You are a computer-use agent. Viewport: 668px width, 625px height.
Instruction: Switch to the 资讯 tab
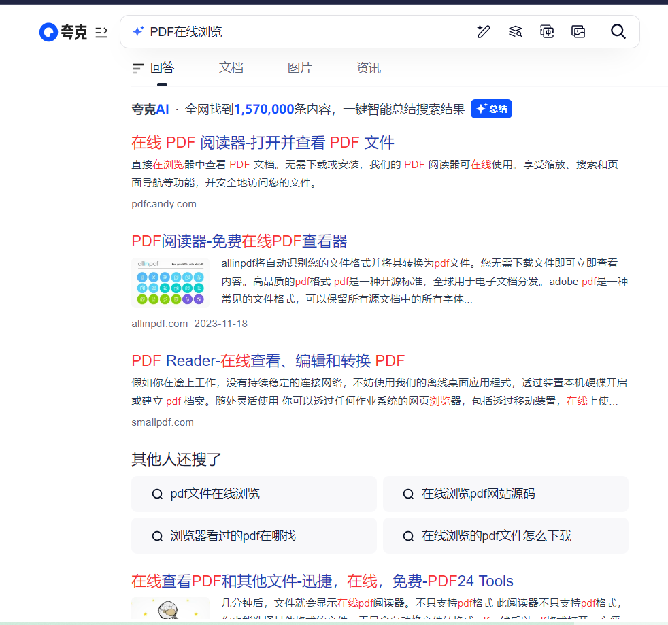tap(369, 68)
